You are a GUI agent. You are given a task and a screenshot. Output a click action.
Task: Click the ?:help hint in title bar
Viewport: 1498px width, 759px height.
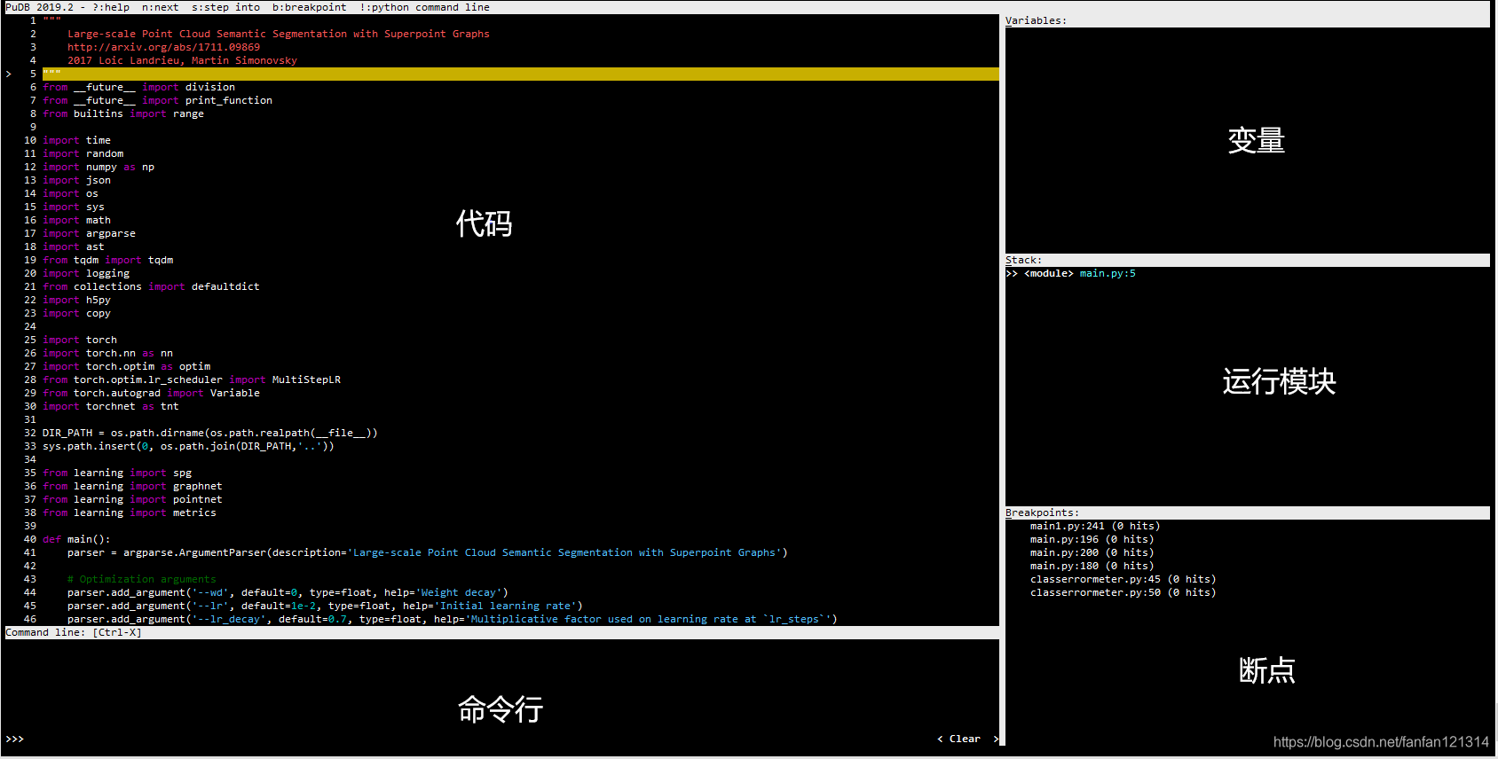pyautogui.click(x=111, y=7)
